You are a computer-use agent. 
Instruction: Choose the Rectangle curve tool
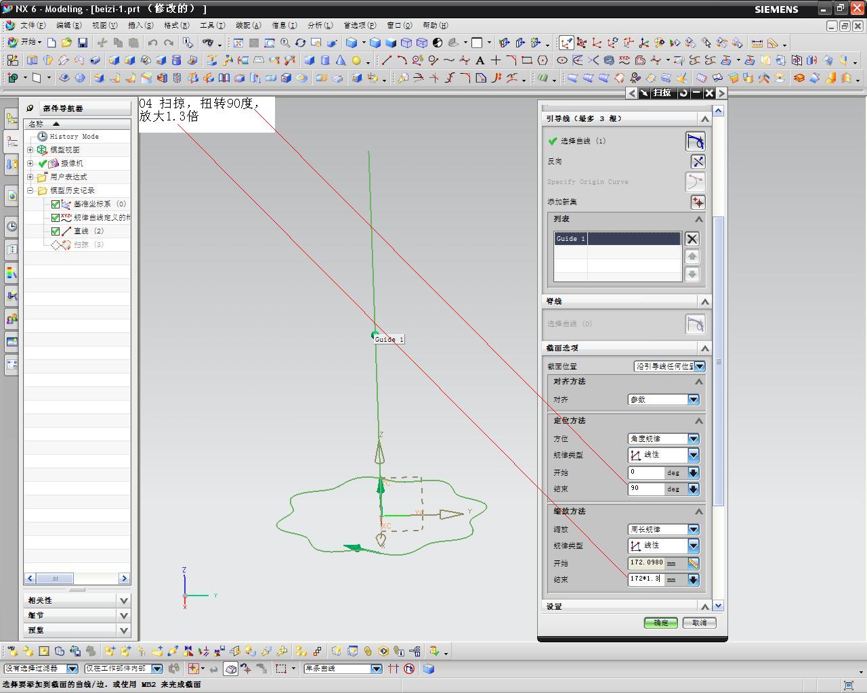tap(527, 60)
